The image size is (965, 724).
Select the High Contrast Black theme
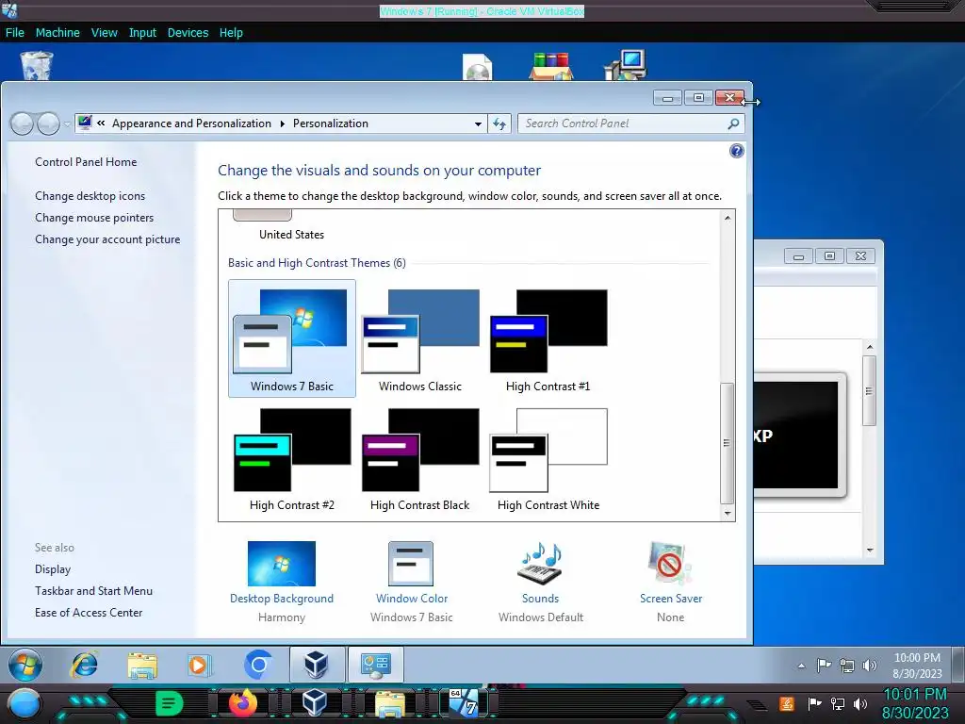[419, 459]
